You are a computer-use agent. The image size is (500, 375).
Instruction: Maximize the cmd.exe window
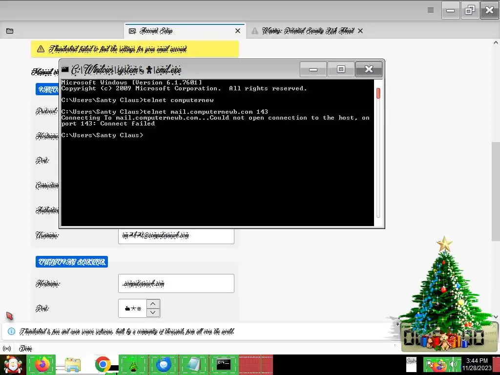(341, 69)
